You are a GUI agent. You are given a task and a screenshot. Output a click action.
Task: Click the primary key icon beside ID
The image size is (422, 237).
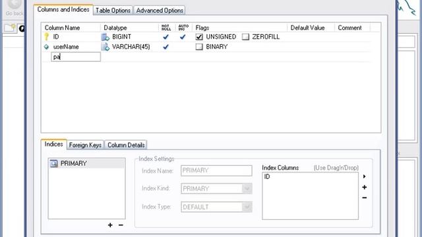click(47, 37)
